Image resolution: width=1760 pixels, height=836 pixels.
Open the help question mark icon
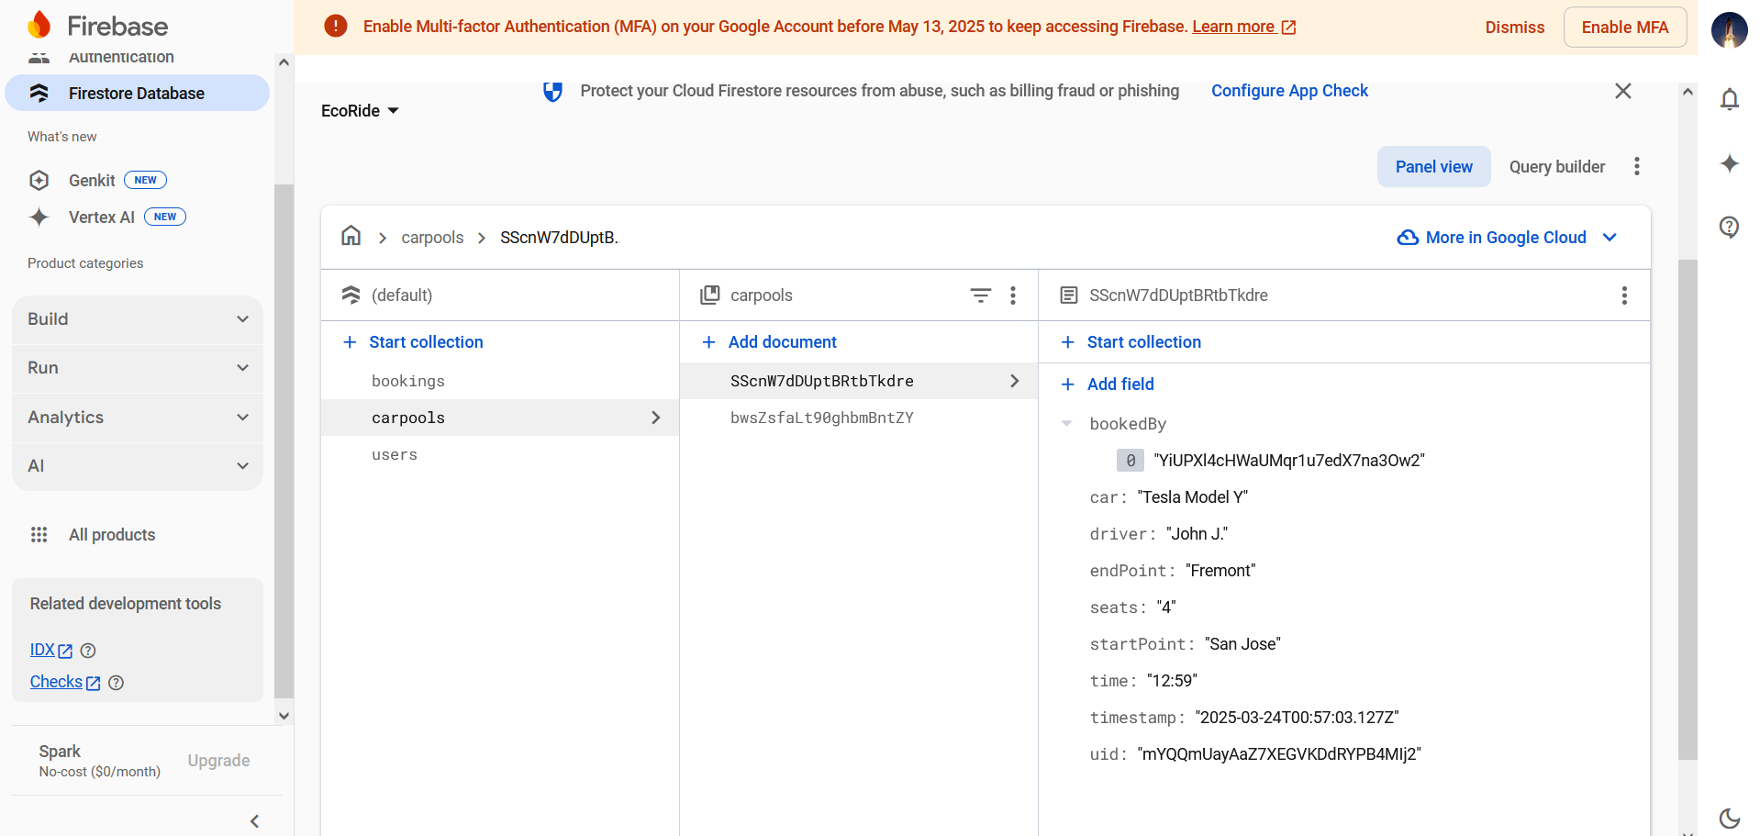(x=1729, y=227)
